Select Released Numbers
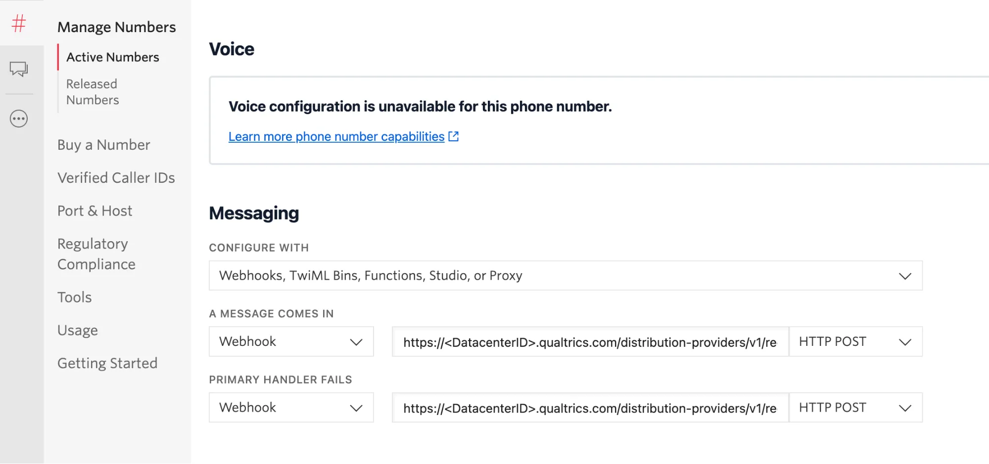Viewport: 989px width, 464px height. (x=92, y=91)
